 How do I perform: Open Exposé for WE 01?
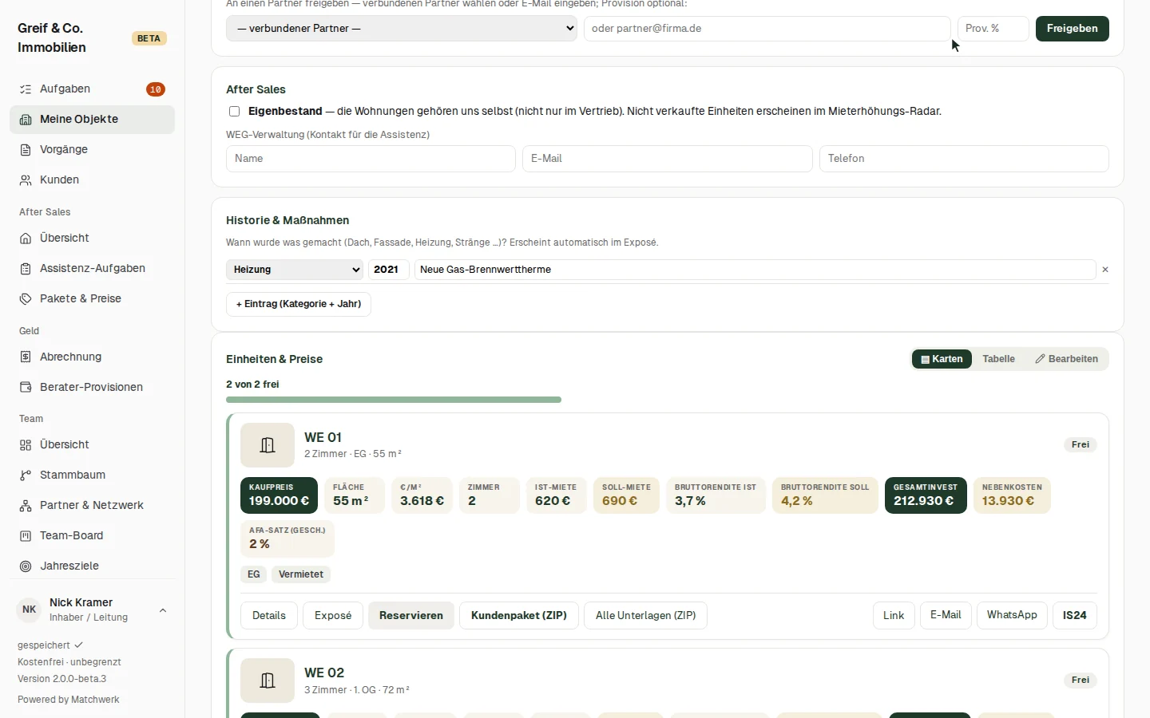click(333, 616)
